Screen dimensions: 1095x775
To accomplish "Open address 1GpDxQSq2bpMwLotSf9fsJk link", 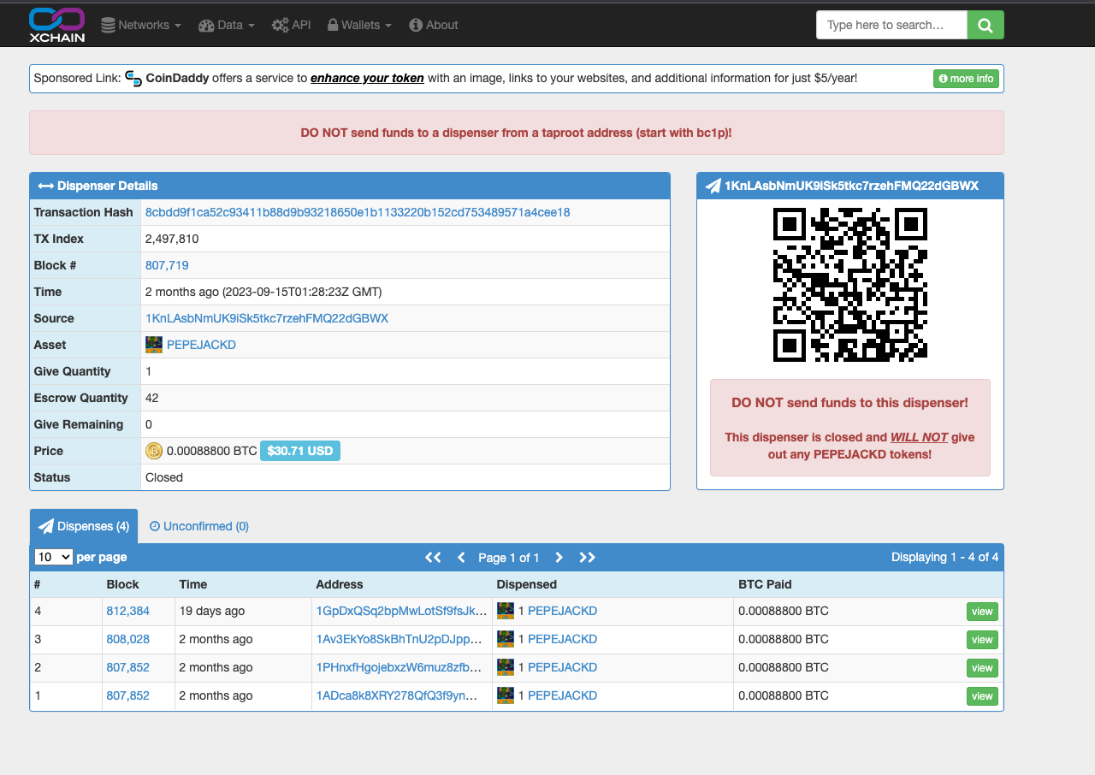I will [x=402, y=611].
